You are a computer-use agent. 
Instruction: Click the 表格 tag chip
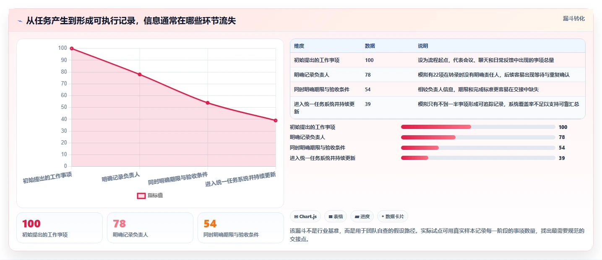tap(336, 216)
